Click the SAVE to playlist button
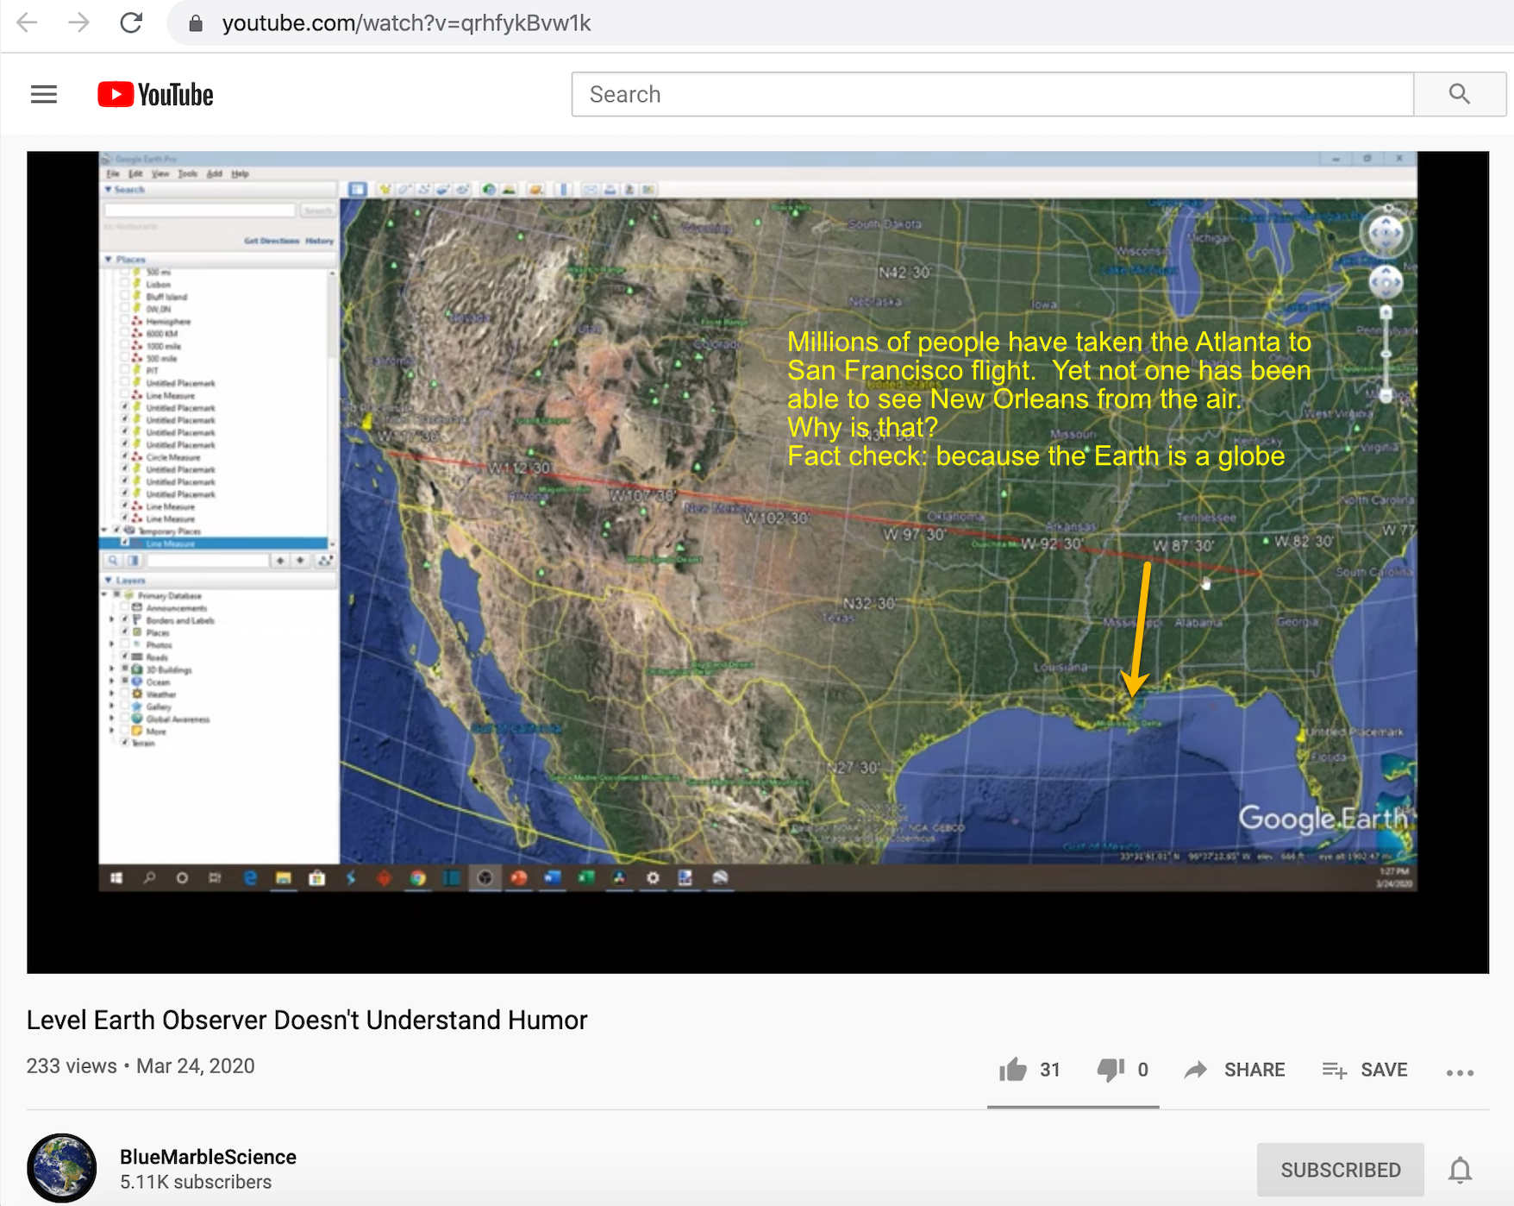The image size is (1514, 1206). pos(1365,1070)
